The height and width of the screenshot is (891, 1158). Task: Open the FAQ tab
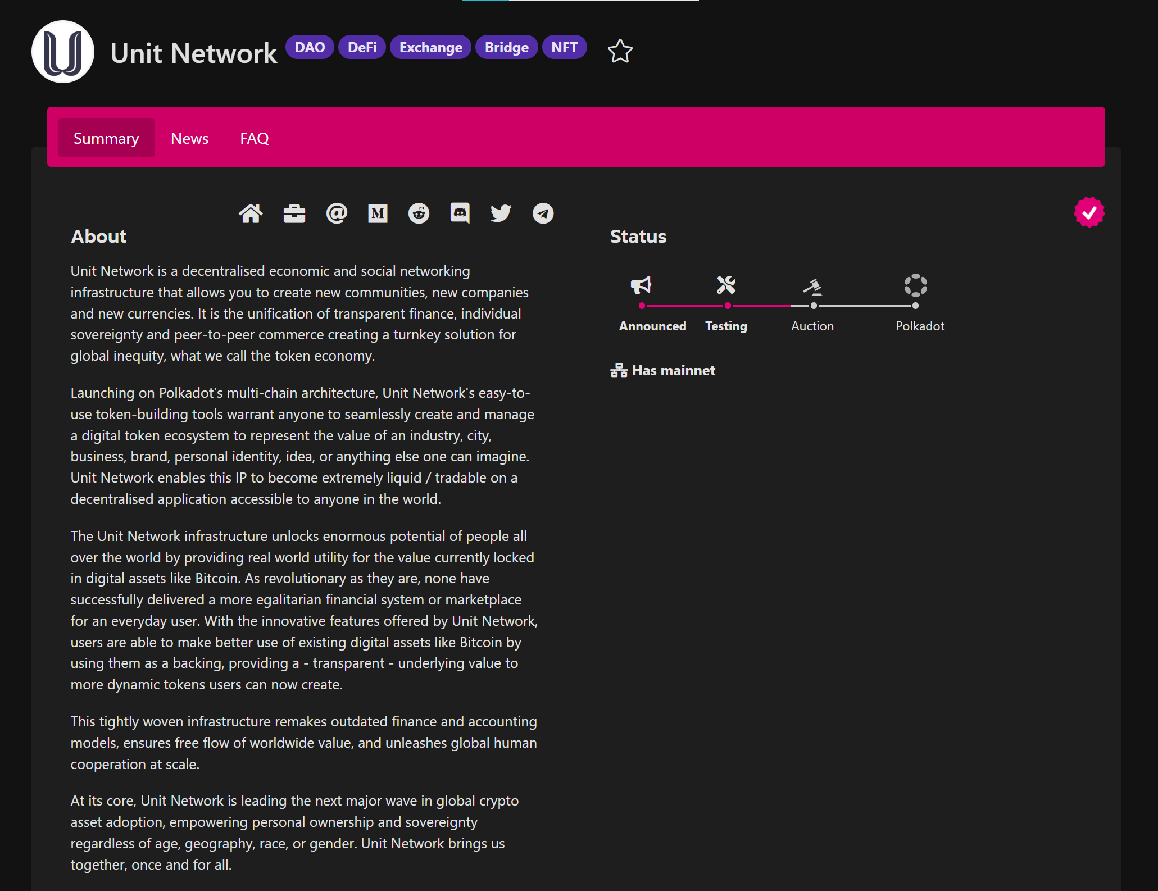(x=255, y=138)
